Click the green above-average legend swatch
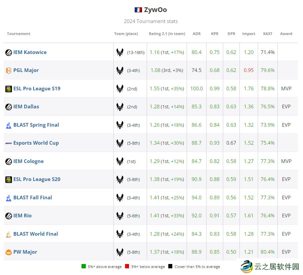303x275 pixels. tap(83, 266)
